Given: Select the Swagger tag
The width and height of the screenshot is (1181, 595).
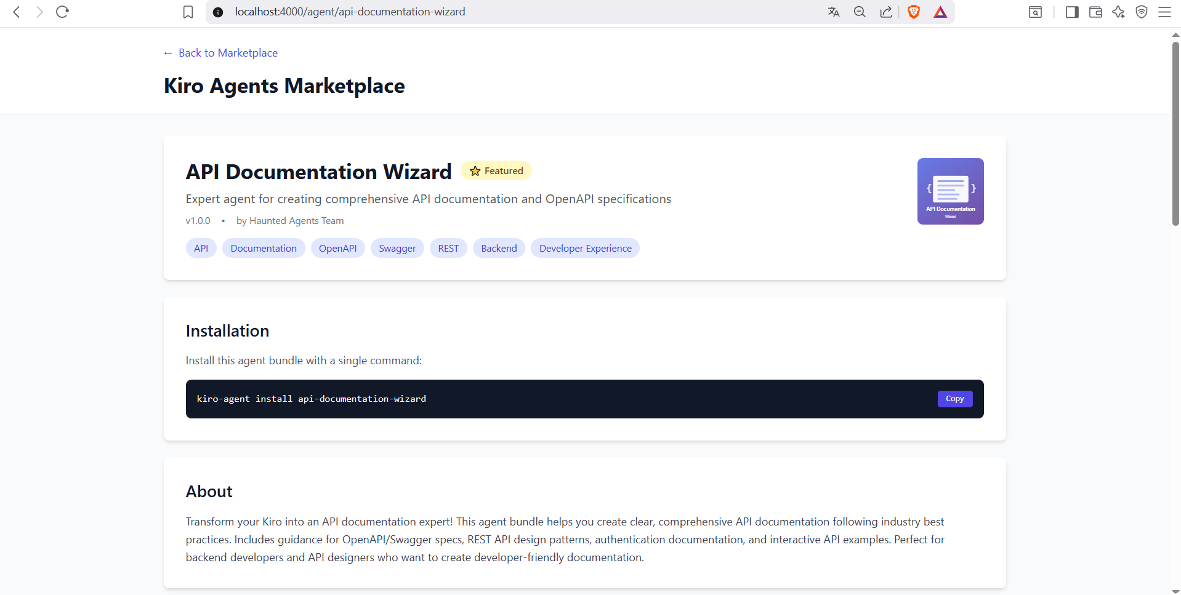Looking at the screenshot, I should point(397,248).
